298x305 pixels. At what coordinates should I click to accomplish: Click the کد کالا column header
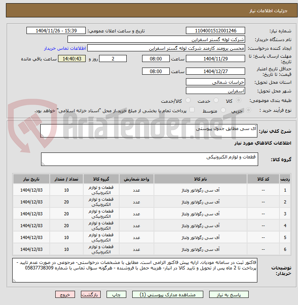(263, 179)
